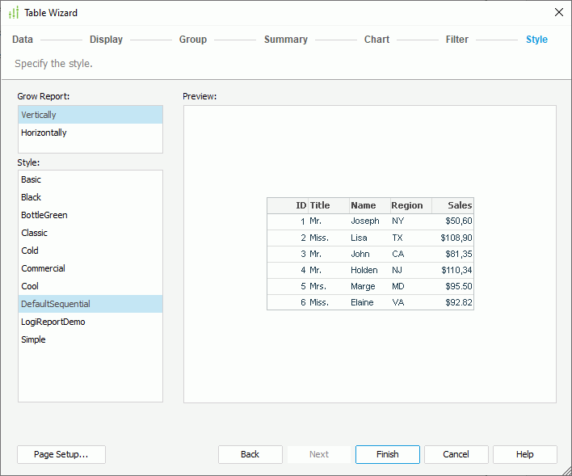
Task: Choose the Classic style
Action: pos(35,233)
